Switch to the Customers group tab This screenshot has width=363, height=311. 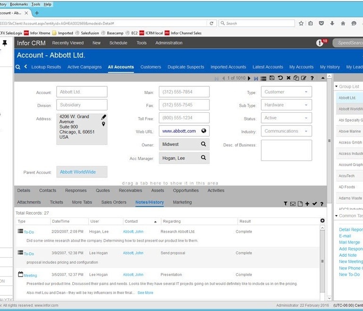tap(151, 67)
